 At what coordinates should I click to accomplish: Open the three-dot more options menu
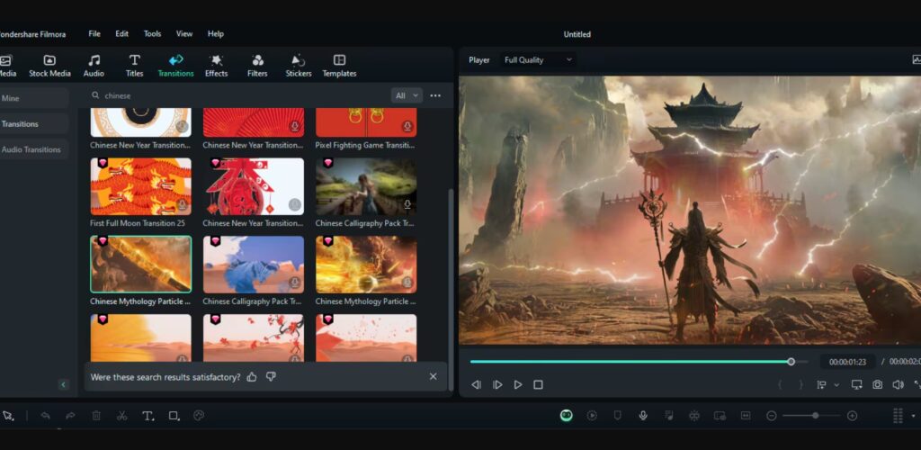(x=435, y=95)
